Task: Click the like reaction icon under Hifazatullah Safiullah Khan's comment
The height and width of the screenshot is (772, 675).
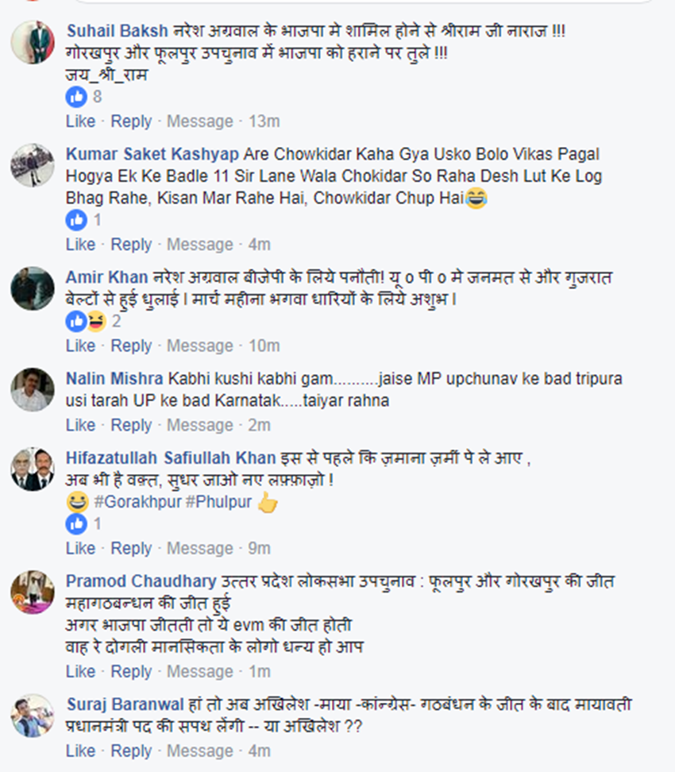Action: pos(76,524)
